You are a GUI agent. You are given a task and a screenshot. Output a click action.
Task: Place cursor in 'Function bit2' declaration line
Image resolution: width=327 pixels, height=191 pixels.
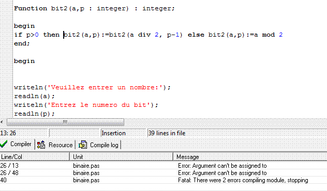click(x=94, y=9)
